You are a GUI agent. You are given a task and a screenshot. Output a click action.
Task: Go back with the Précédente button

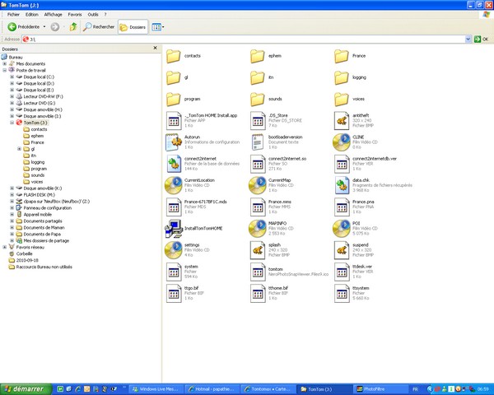tap(24, 27)
